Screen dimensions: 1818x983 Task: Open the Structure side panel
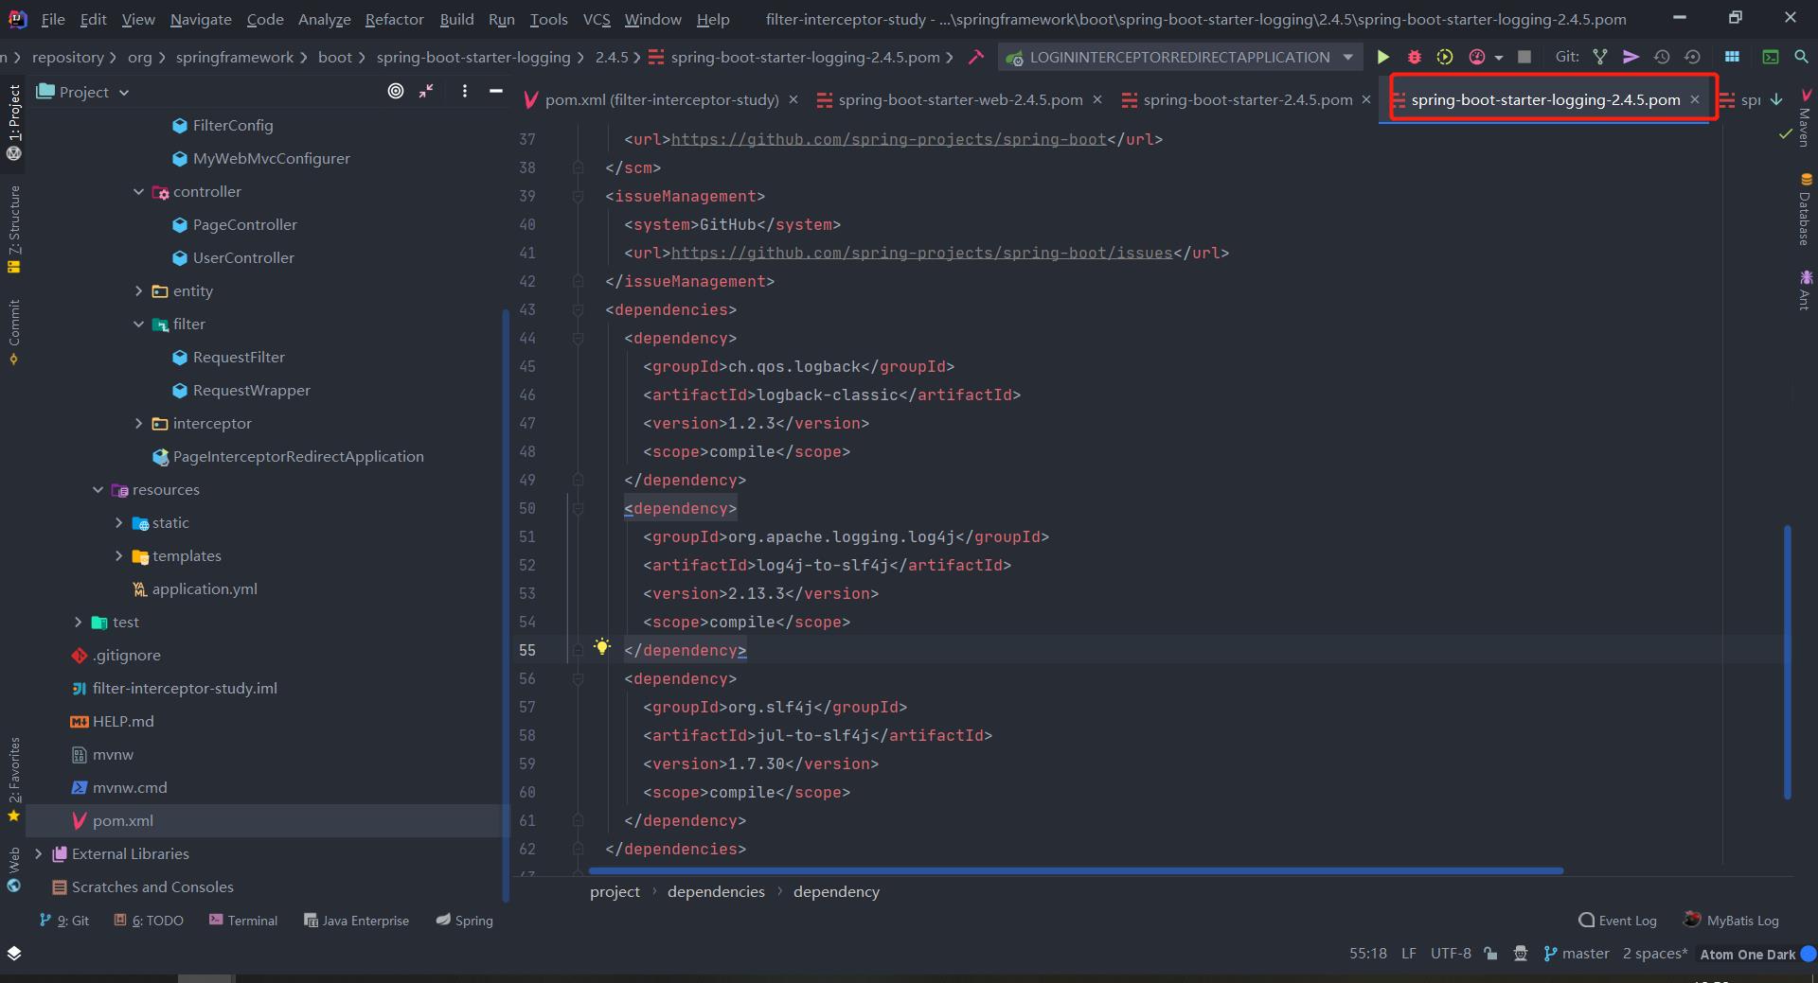[x=14, y=229]
